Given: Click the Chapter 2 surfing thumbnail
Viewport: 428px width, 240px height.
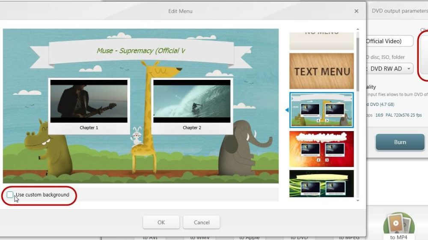Looking at the screenshot, I should coord(192,101).
